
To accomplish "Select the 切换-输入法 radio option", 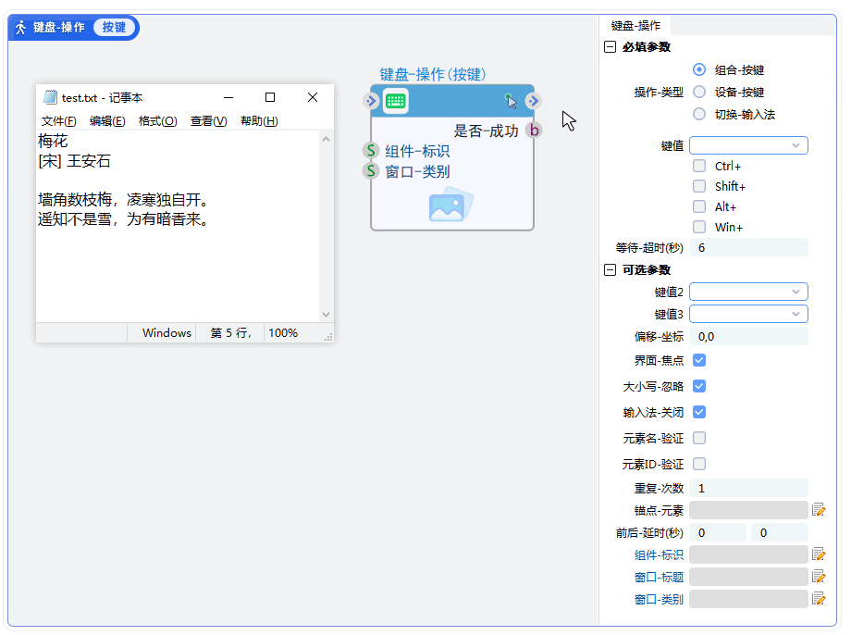I will (699, 114).
